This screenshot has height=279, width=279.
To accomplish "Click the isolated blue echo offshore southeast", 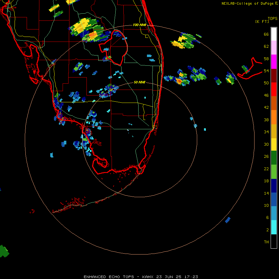I will (228, 220).
